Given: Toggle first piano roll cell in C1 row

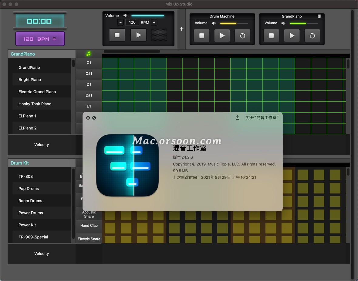Looking at the screenshot, I should 110,63.
